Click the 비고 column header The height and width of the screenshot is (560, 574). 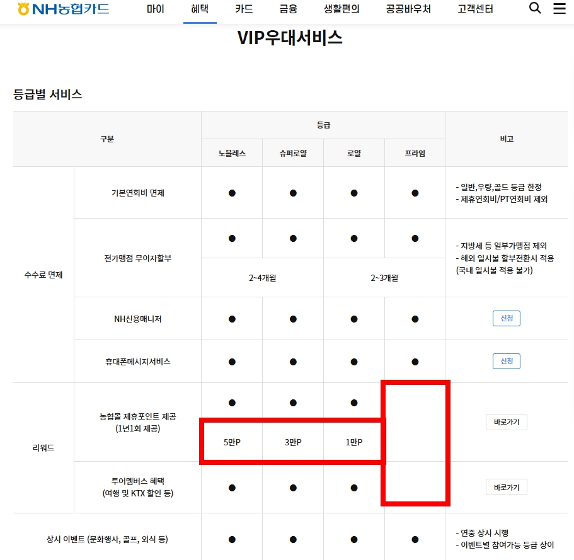click(x=507, y=139)
